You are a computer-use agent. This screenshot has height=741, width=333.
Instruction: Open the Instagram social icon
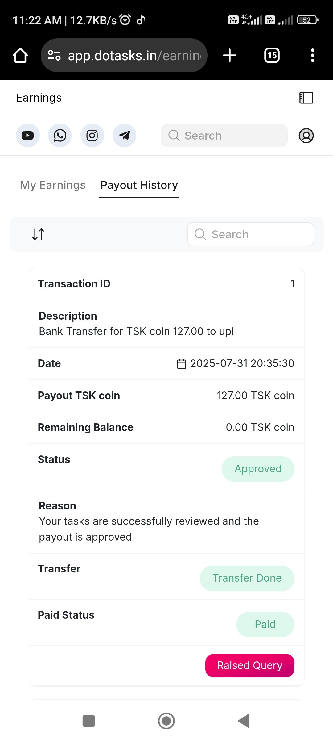point(92,136)
